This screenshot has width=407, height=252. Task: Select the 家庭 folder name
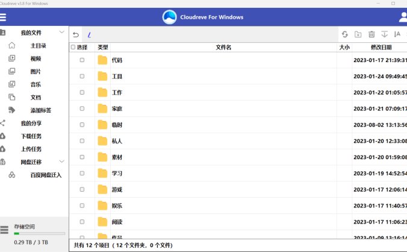[117, 109]
